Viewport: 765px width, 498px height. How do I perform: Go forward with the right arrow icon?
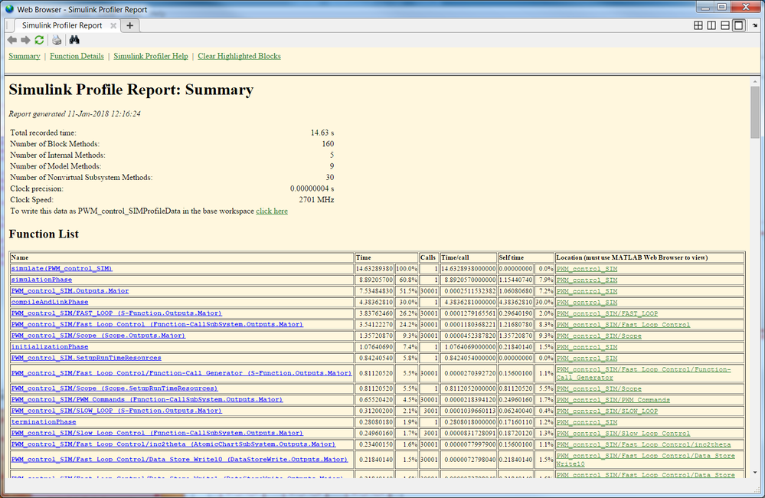click(25, 40)
